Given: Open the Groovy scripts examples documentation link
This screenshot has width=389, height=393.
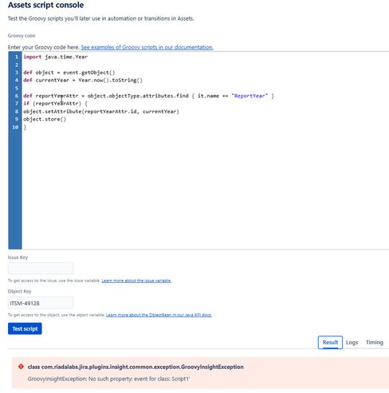Looking at the screenshot, I should pyautogui.click(x=147, y=47).
